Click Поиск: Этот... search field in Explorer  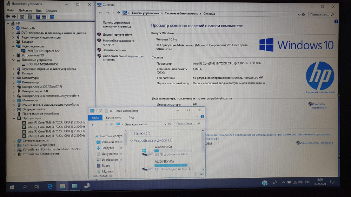(187, 124)
